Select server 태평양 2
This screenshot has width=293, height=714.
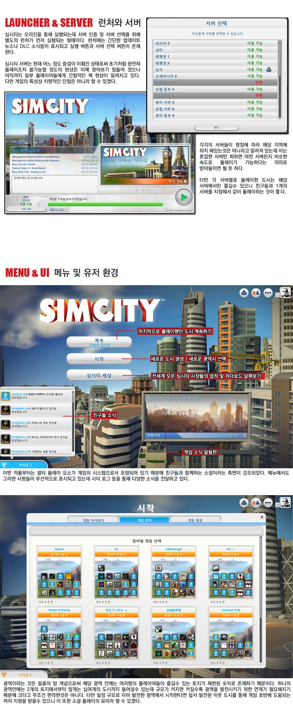point(215,63)
